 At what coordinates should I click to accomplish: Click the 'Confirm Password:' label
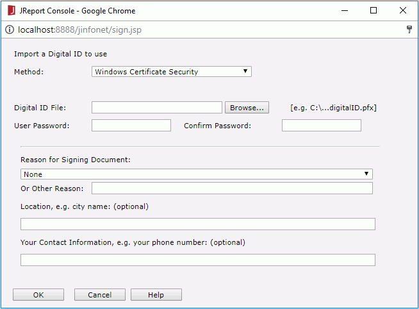218,126
